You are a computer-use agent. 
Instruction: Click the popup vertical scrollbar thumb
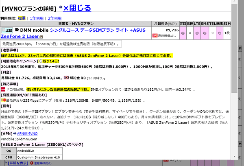coord(234,48)
